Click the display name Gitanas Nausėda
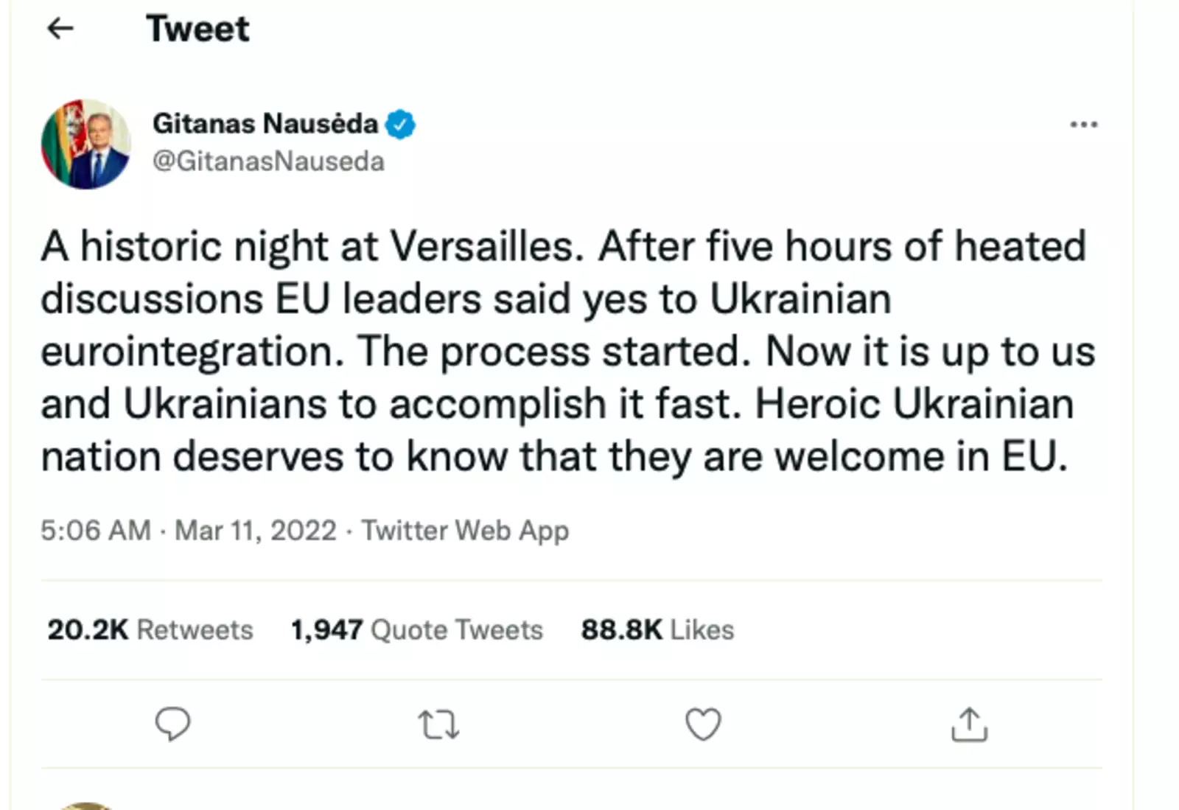 pyautogui.click(x=265, y=124)
